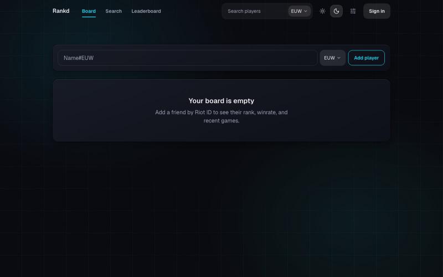
Task: Click the Sign in button
Action: tap(377, 11)
